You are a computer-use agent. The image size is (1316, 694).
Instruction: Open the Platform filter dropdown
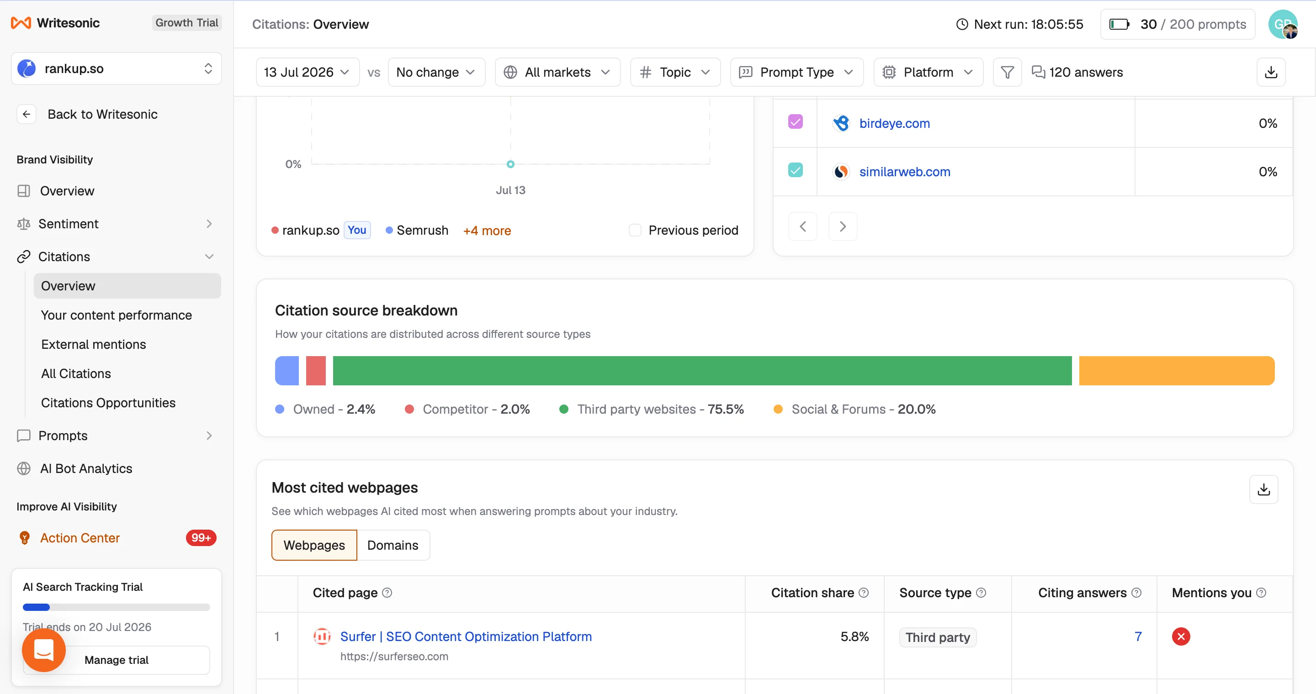tap(928, 73)
